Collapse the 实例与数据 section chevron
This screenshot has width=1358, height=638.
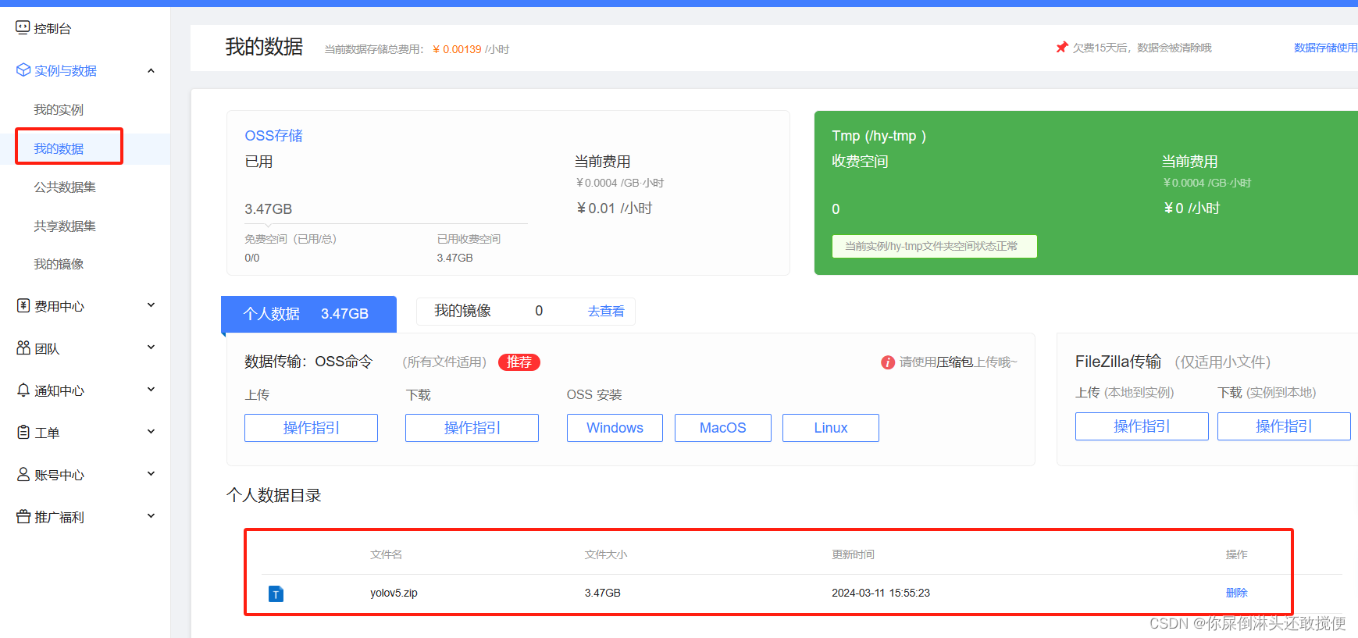click(151, 71)
